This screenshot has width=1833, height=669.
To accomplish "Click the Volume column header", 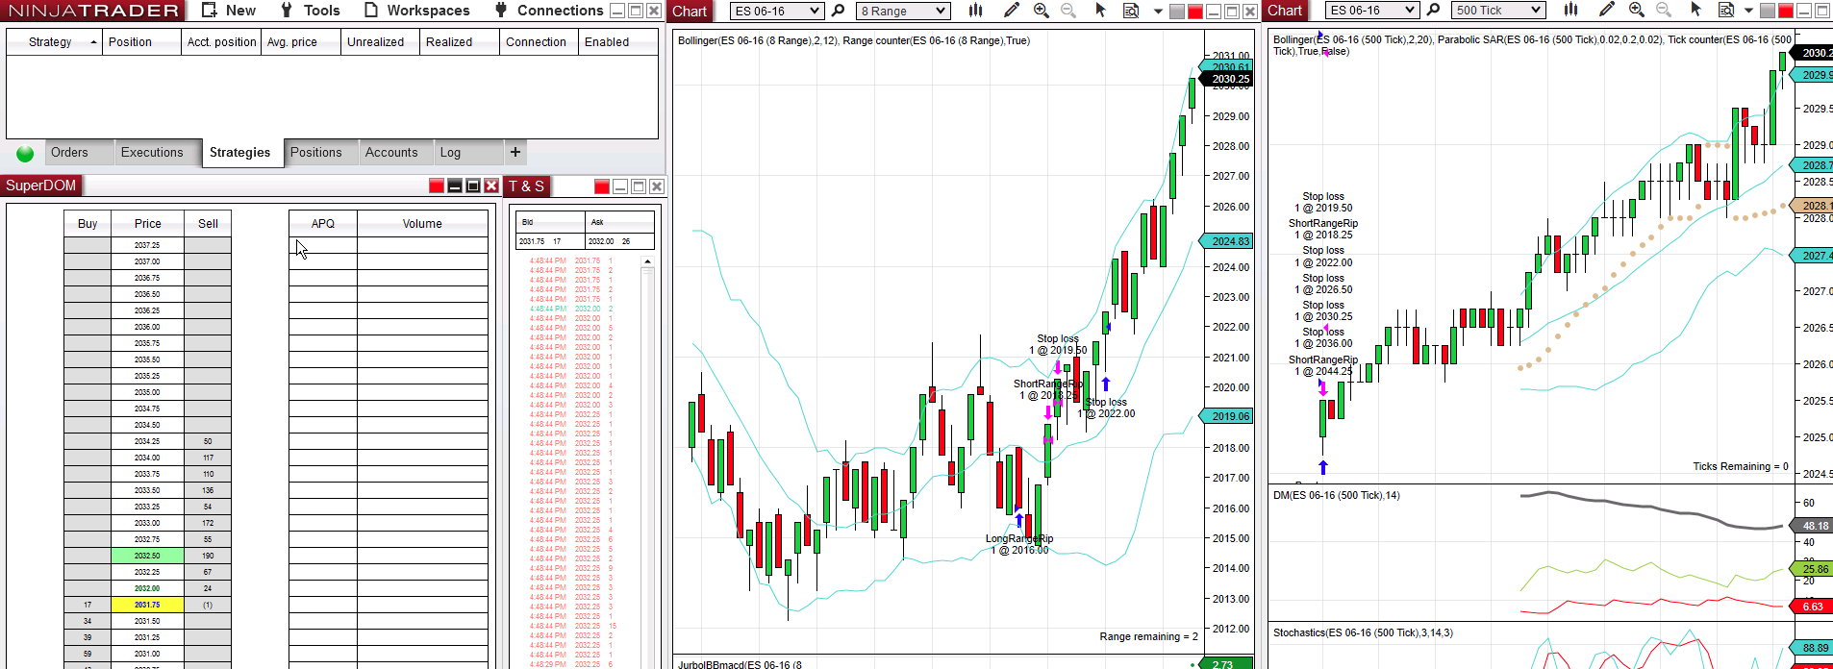I will pos(422,223).
